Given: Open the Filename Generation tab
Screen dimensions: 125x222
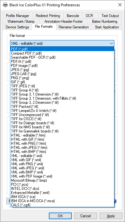Looking at the screenshot, I should [x=74, y=27].
